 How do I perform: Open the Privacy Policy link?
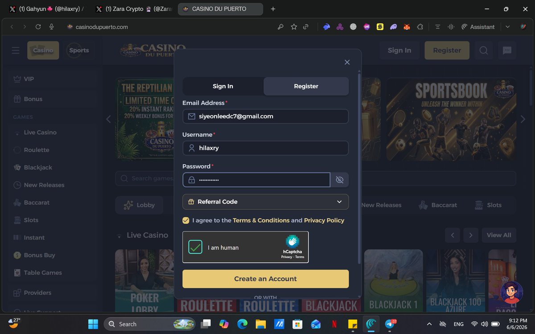[x=324, y=220]
